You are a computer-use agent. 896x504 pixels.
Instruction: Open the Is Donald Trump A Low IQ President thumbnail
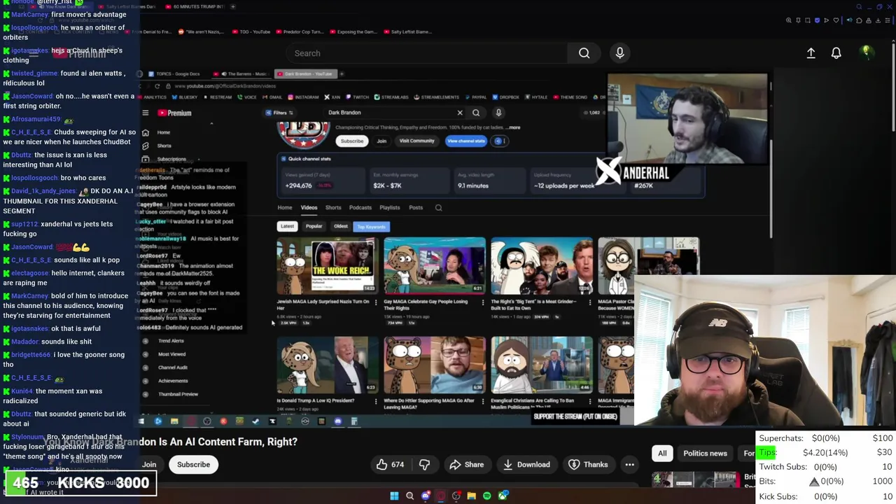pos(327,365)
